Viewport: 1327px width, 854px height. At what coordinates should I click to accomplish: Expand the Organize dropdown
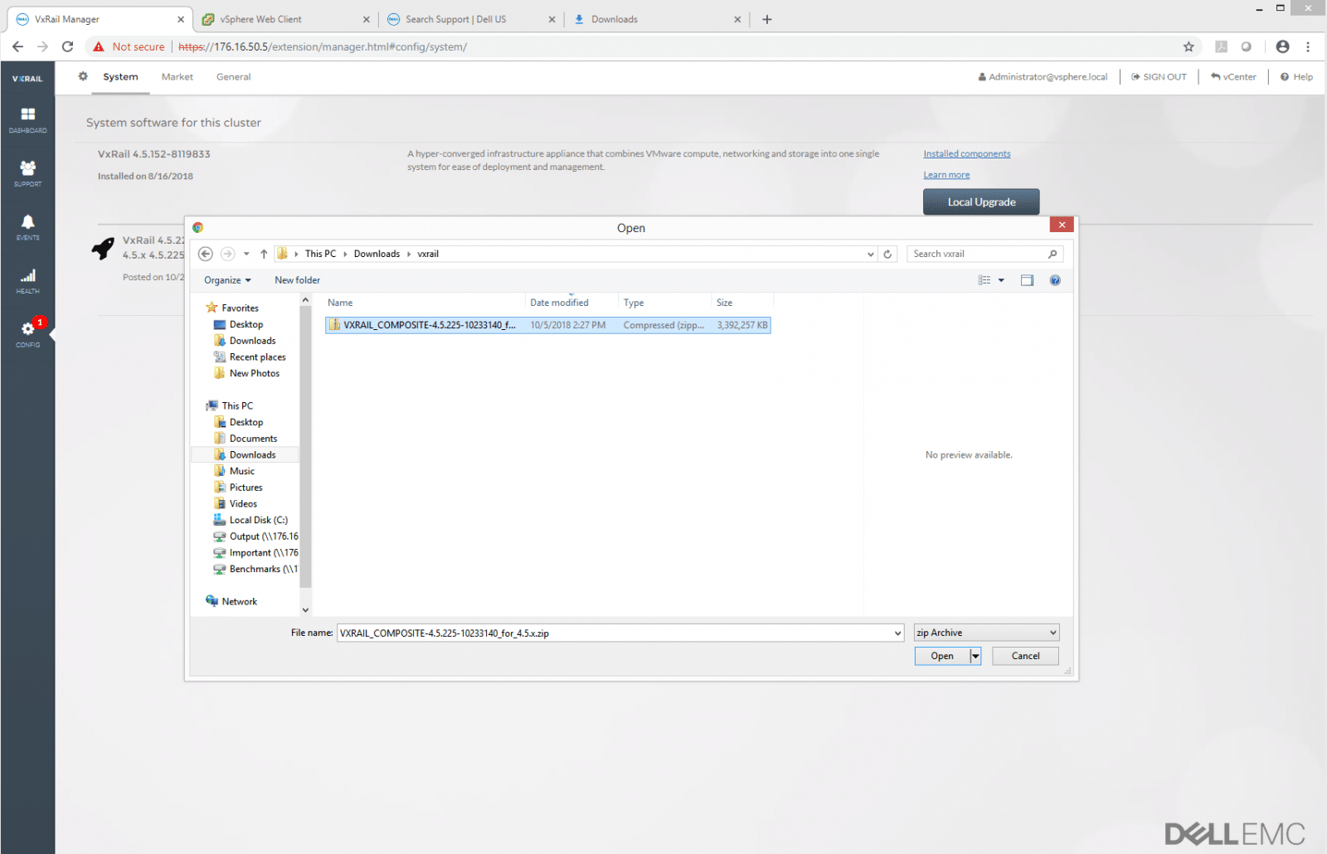pos(228,280)
